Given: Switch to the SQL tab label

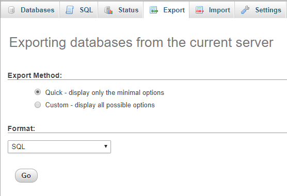Looking at the screenshot, I should [x=86, y=10].
